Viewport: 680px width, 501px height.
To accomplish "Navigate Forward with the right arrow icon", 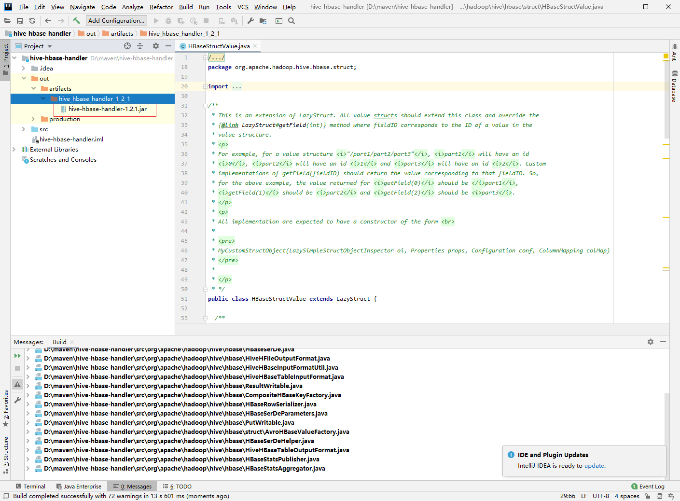I will (61, 21).
